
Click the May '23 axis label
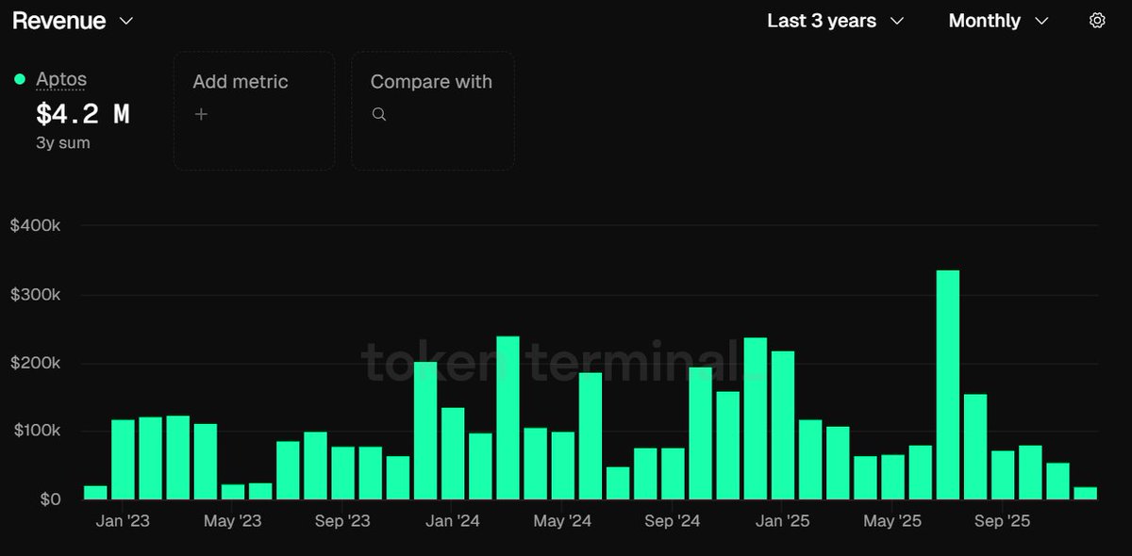click(x=232, y=521)
